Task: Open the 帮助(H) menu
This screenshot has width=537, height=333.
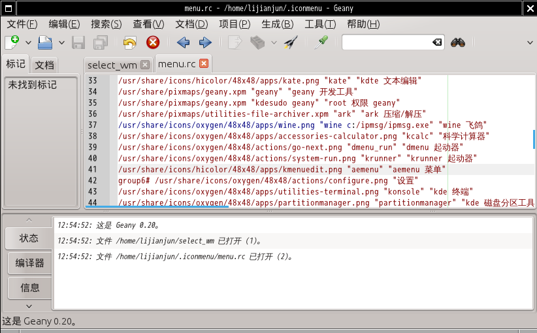Action: coord(363,24)
